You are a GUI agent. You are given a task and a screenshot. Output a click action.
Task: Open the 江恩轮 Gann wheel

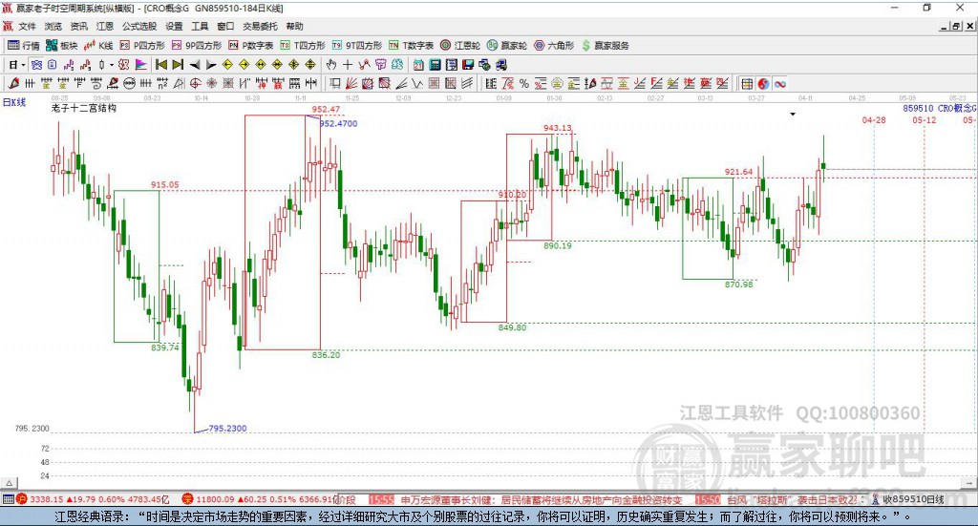[460, 46]
